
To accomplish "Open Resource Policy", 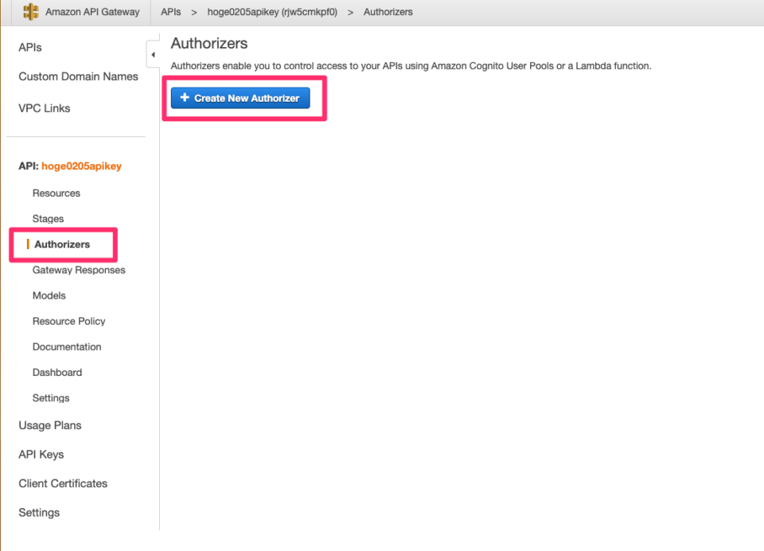I will pos(68,321).
